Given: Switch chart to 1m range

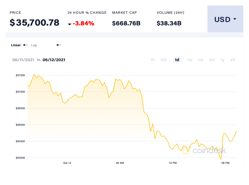Looking at the screenshot, I should pyautogui.click(x=200, y=60).
